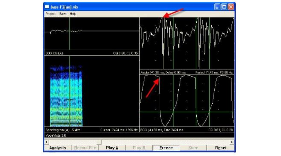Click the right arrow of horizontal scrollbar
Image resolution: width=281 pixels, height=156 pixels.
(232, 142)
